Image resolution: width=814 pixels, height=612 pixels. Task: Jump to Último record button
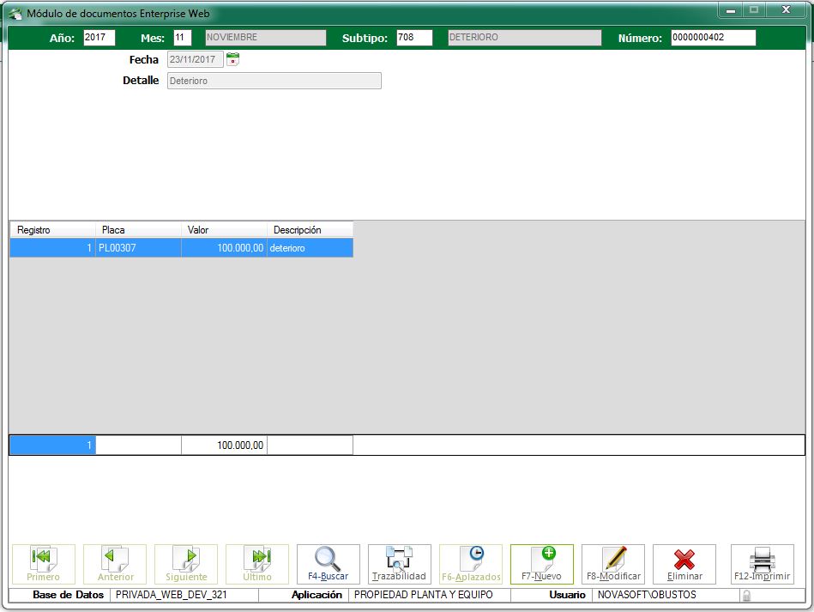pyautogui.click(x=257, y=564)
